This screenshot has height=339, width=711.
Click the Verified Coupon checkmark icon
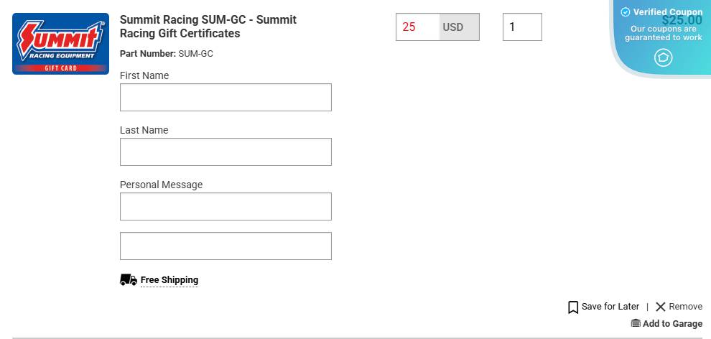coord(625,12)
